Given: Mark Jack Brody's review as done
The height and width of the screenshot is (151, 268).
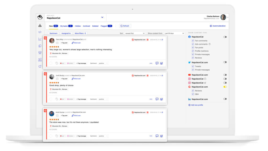Looking at the screenshot, I should point(161,99).
